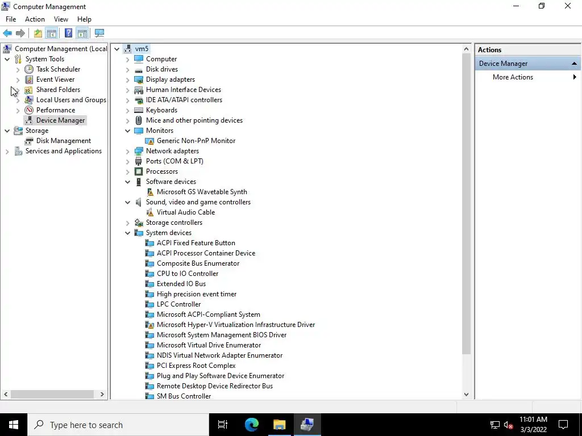Open the View menu
This screenshot has width=582, height=436.
pos(61,19)
